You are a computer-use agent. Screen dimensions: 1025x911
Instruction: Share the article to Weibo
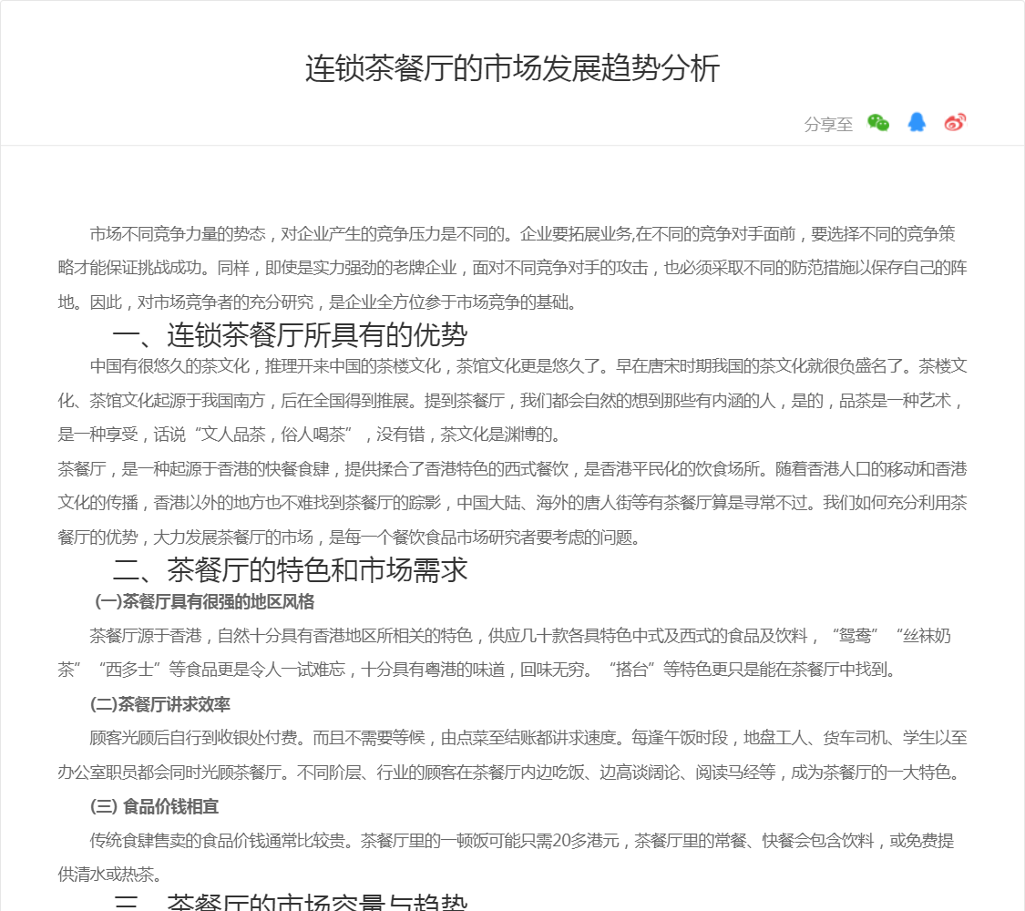[x=955, y=122]
